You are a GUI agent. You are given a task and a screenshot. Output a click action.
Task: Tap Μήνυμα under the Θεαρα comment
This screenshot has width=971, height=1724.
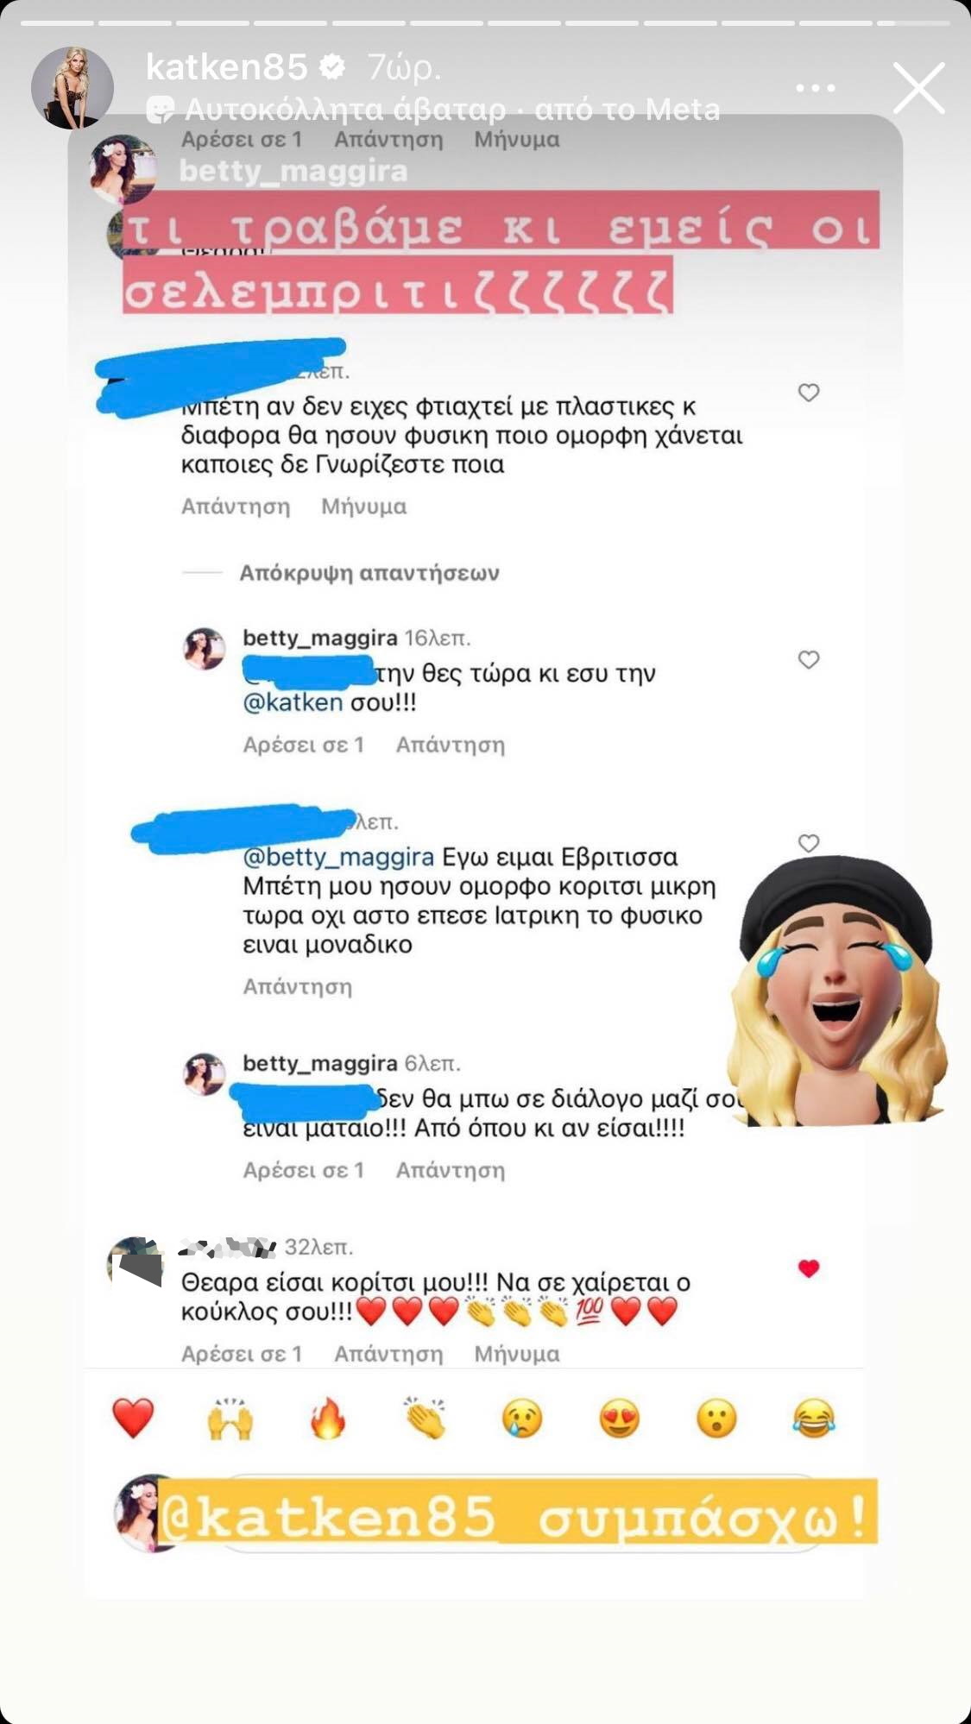(517, 1354)
